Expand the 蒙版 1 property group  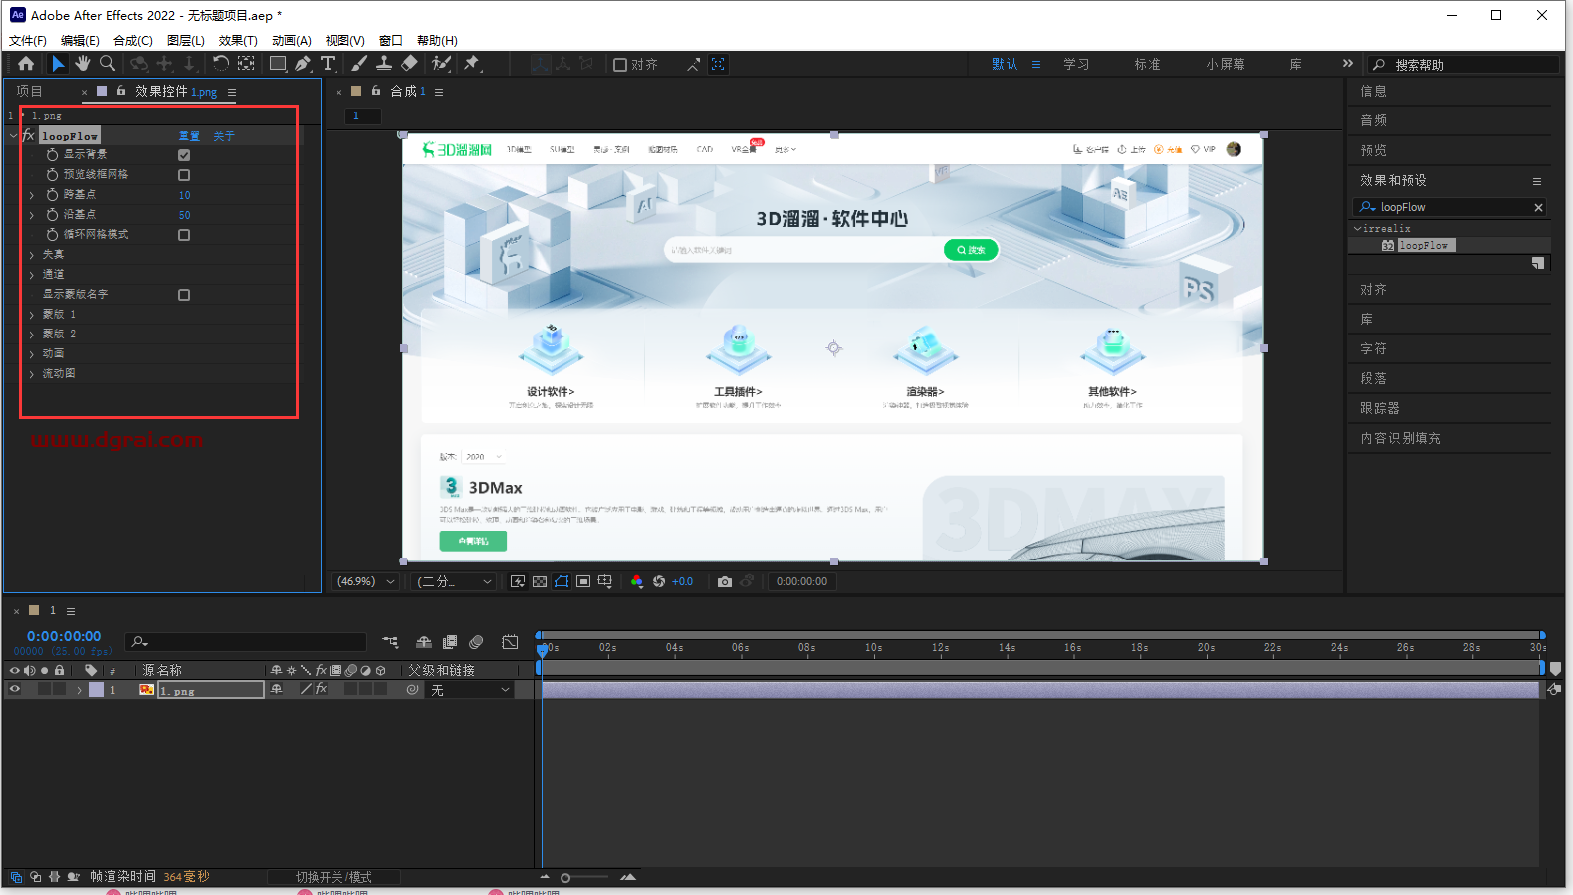(32, 315)
